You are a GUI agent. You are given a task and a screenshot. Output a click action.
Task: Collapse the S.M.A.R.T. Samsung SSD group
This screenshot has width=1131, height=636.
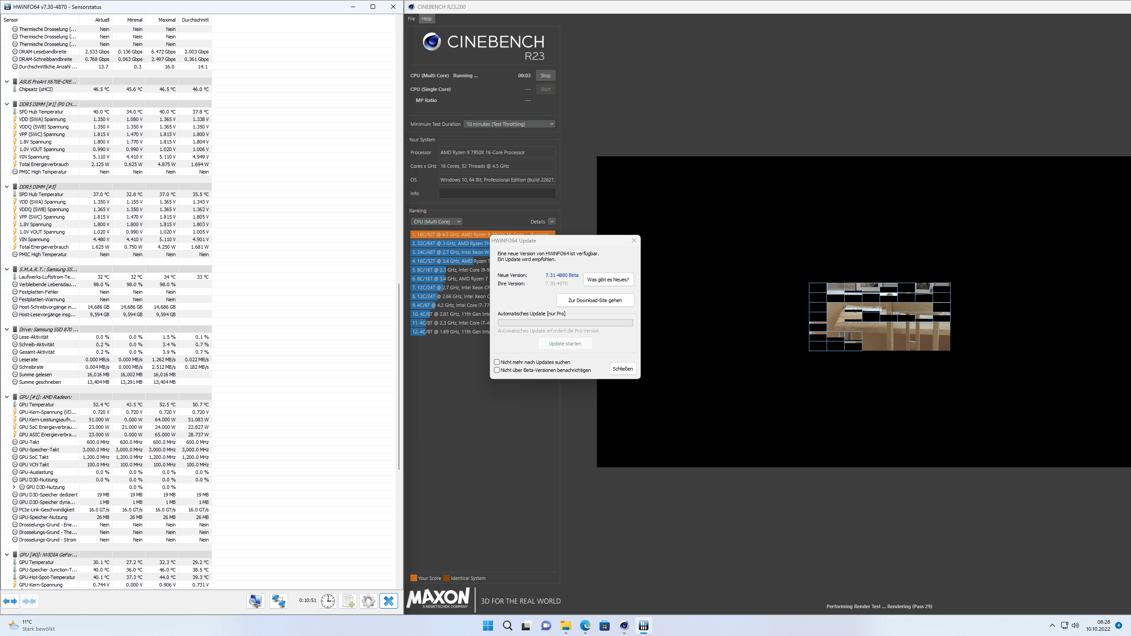7,269
